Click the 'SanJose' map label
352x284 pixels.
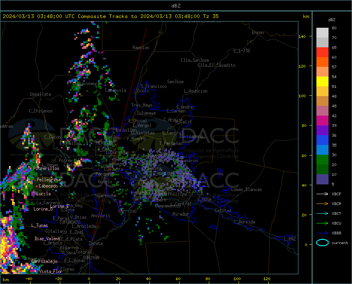point(175,82)
